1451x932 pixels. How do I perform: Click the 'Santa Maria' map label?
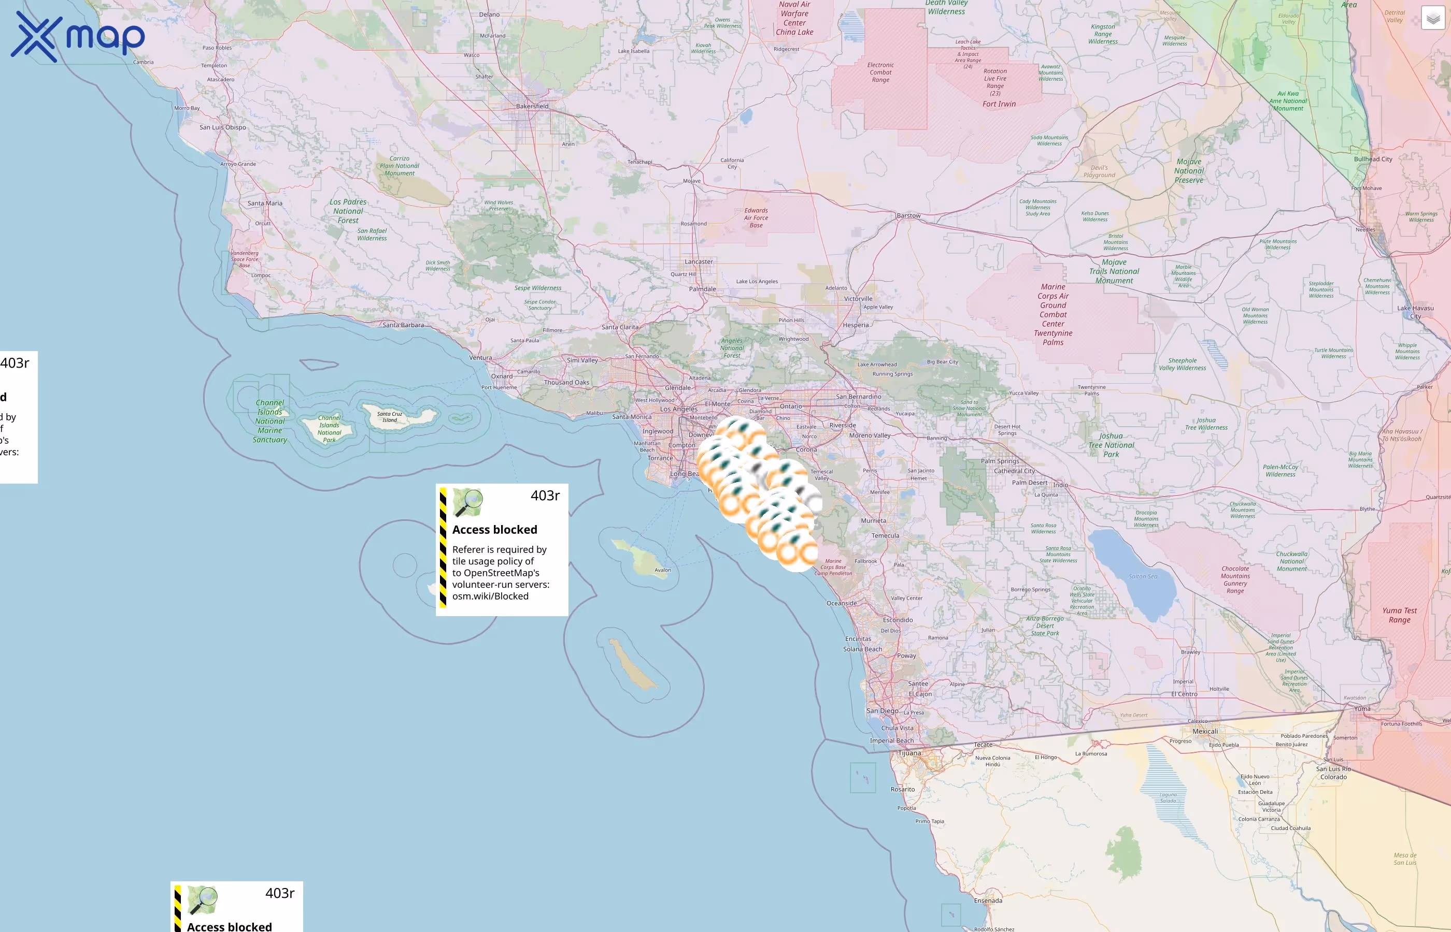click(265, 203)
